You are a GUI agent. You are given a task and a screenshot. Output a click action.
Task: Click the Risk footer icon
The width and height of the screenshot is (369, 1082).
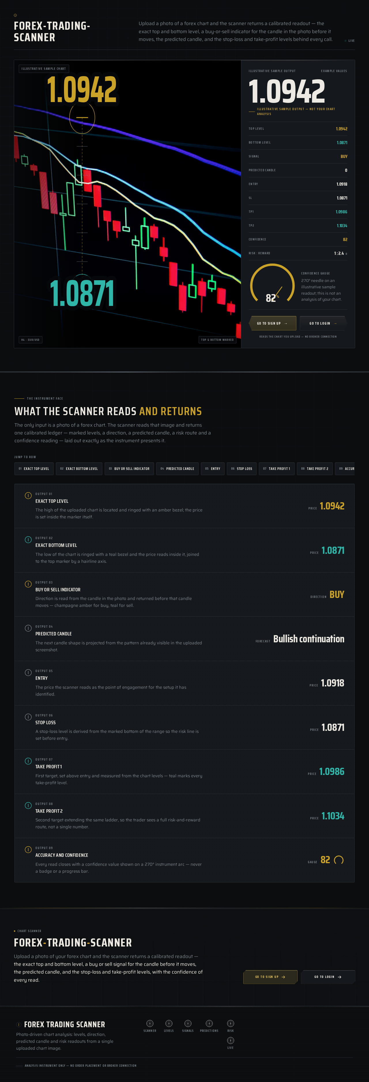[230, 1023]
